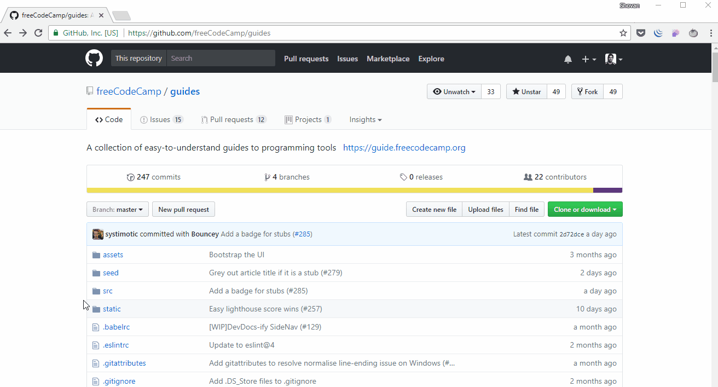The image size is (718, 387).
Task: Open the guide.freecodecamp.org link
Action: point(404,148)
